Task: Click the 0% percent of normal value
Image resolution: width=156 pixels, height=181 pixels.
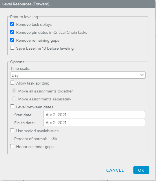Action: pyautogui.click(x=54, y=138)
